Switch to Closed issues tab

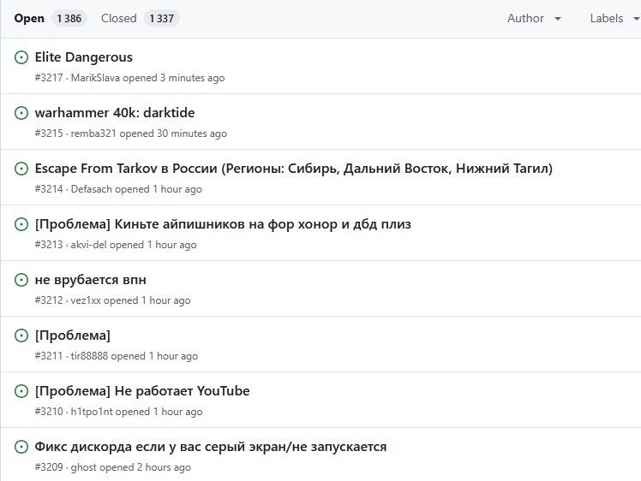141,18
